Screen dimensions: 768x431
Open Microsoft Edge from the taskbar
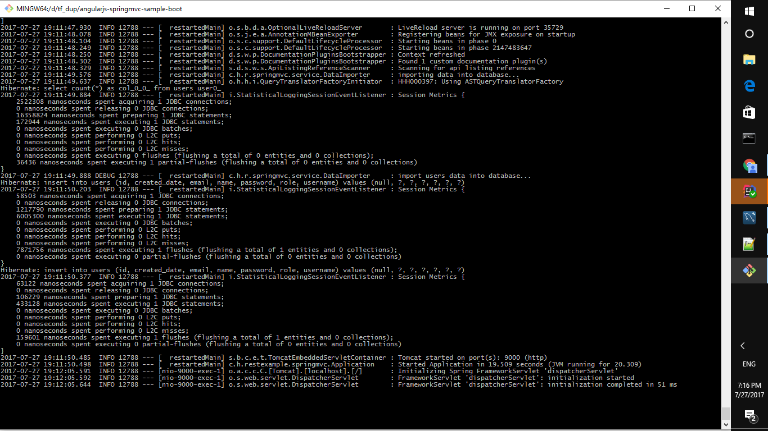[x=749, y=86]
